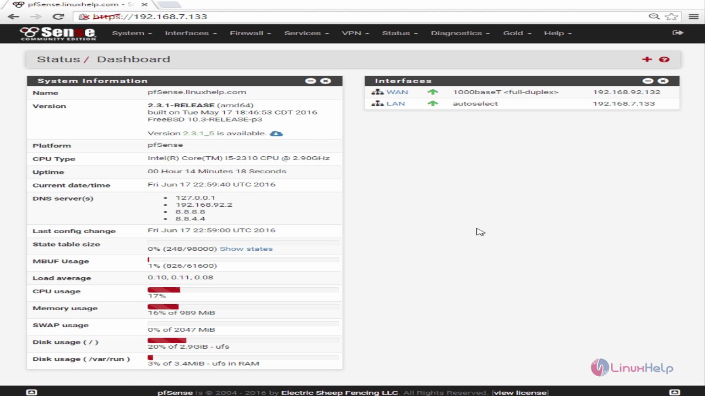Collapse the System Information widget
705x396 pixels.
tap(311, 81)
